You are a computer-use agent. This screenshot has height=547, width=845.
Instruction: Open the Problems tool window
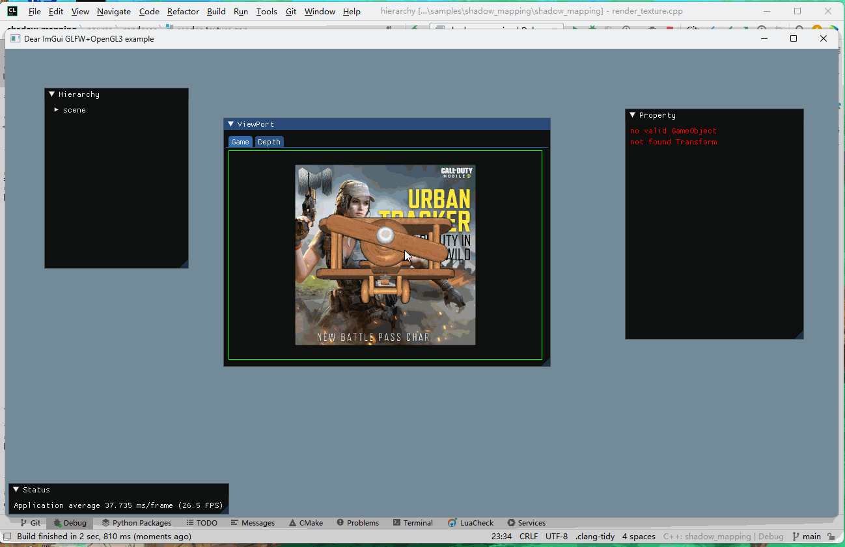pos(357,523)
